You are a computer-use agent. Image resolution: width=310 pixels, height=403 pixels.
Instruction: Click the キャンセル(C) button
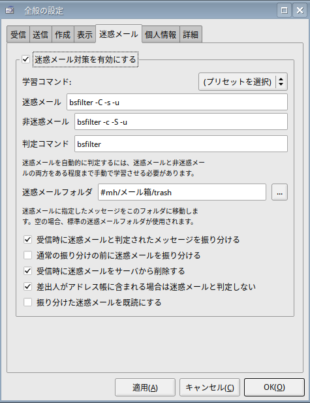tap(209, 387)
